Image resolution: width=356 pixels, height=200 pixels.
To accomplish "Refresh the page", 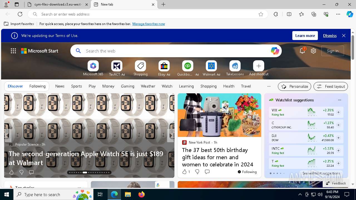I will click(x=20, y=14).
